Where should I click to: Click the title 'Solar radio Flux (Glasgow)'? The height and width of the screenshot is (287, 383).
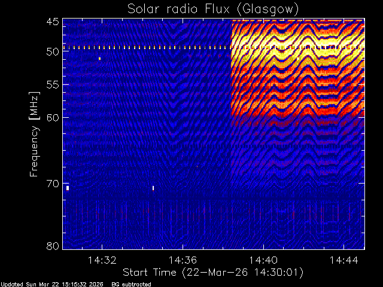(x=213, y=9)
